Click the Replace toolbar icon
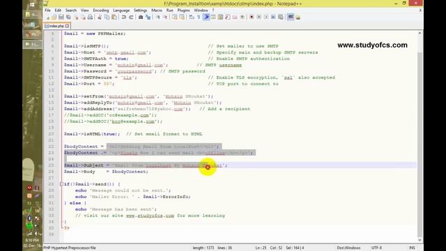446x251 pixels. [x=148, y=17]
